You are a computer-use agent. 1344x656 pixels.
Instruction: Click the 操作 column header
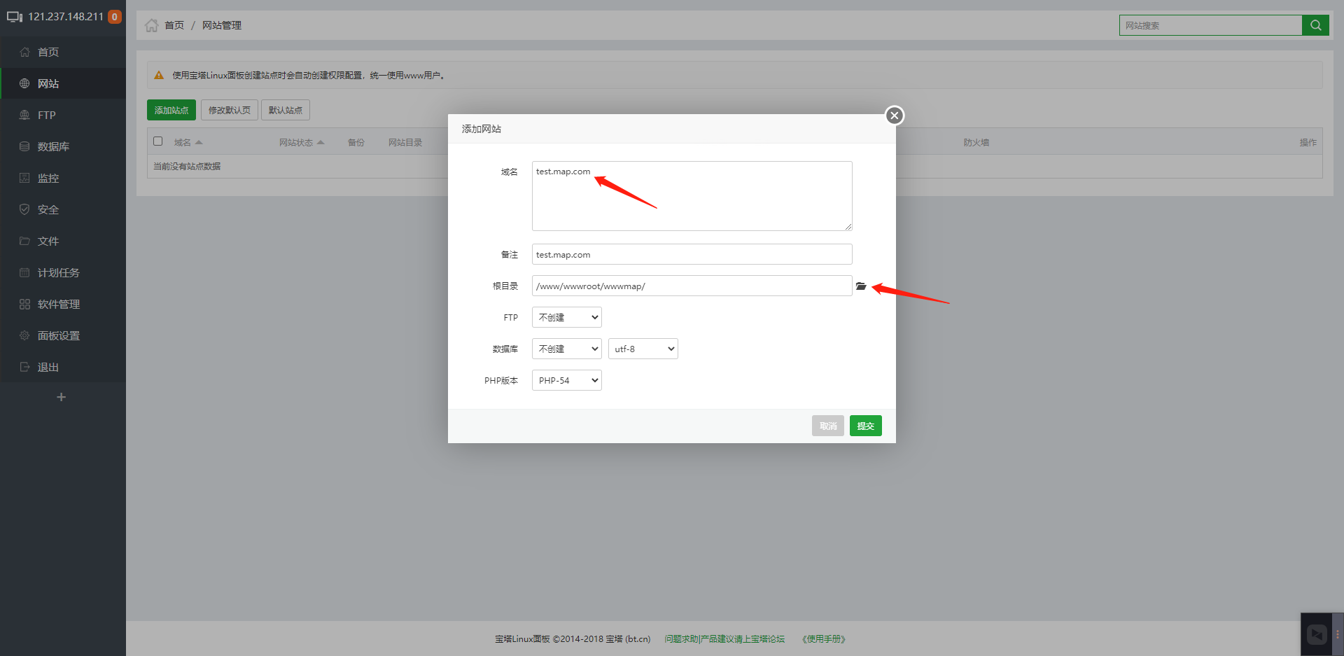coord(1308,142)
